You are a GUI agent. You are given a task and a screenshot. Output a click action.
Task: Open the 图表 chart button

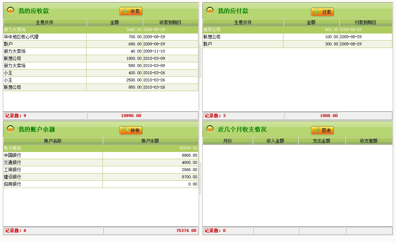tap(322, 130)
